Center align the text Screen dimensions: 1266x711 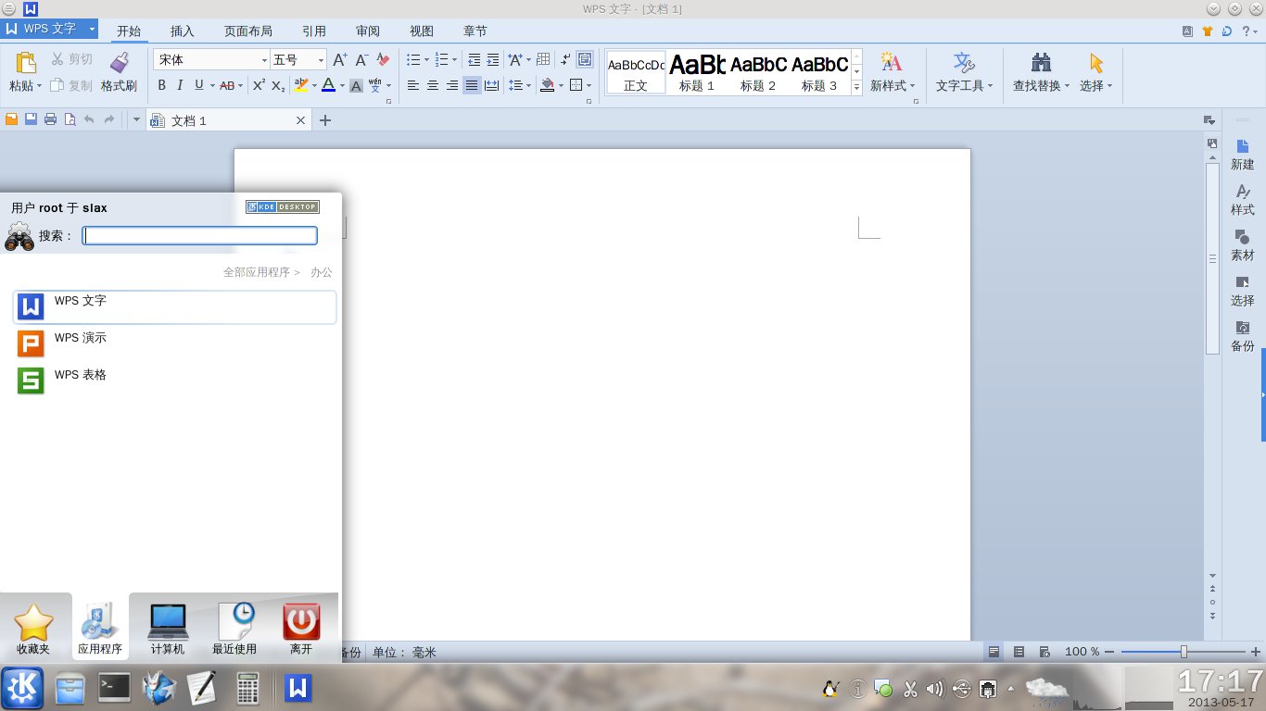pos(433,85)
